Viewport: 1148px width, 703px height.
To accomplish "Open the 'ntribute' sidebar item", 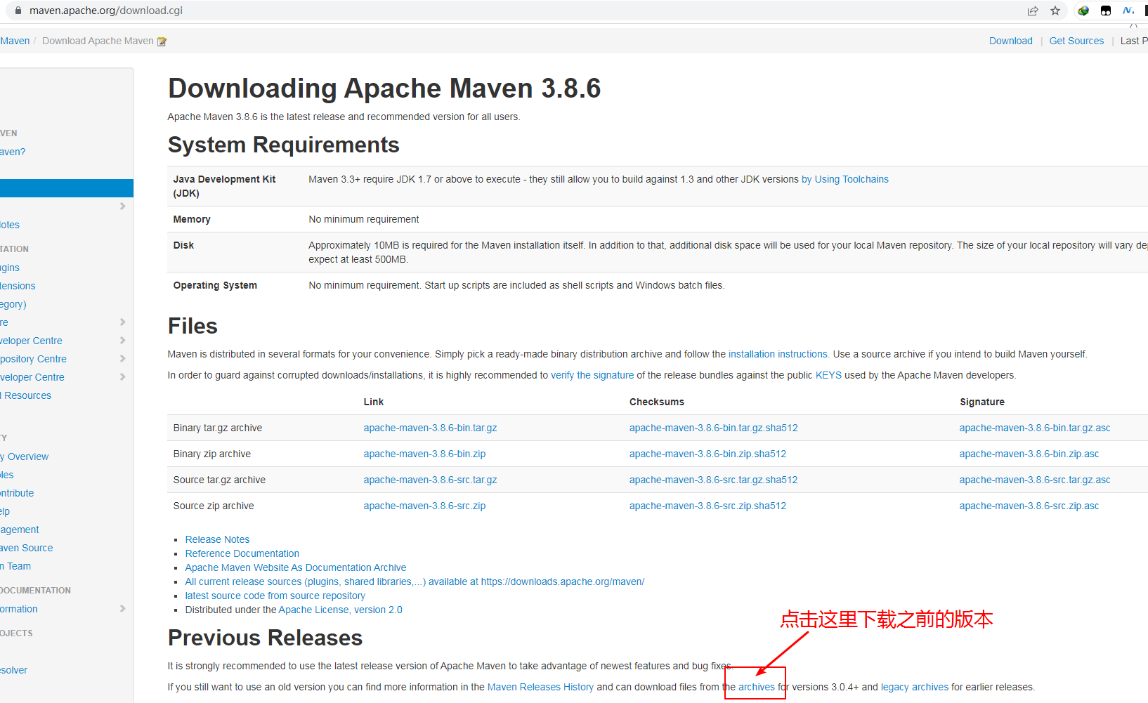I will pos(17,493).
